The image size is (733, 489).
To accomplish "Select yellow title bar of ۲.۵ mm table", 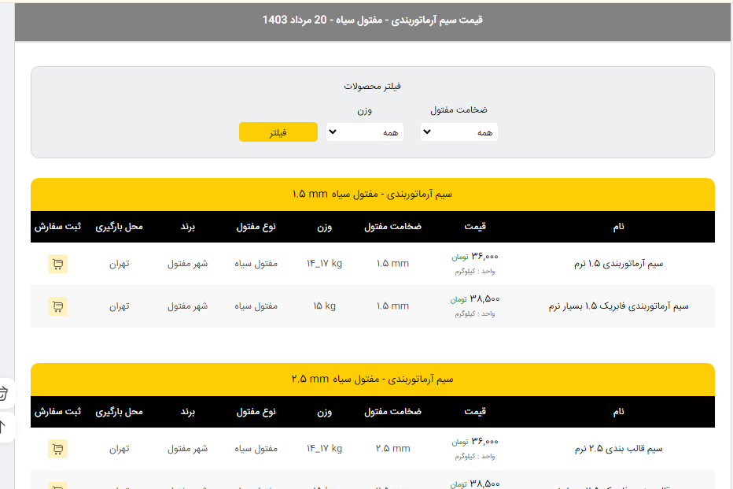I will pyautogui.click(x=373, y=379).
